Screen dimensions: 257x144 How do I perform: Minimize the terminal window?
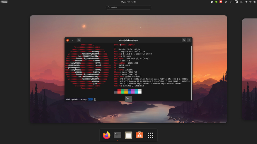73,40
